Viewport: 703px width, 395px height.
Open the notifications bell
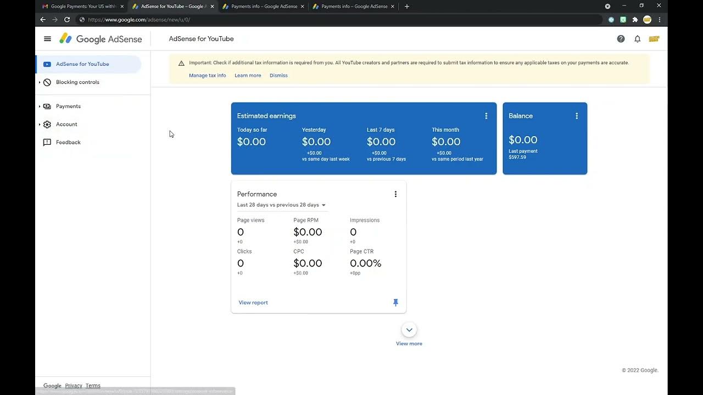(x=637, y=39)
